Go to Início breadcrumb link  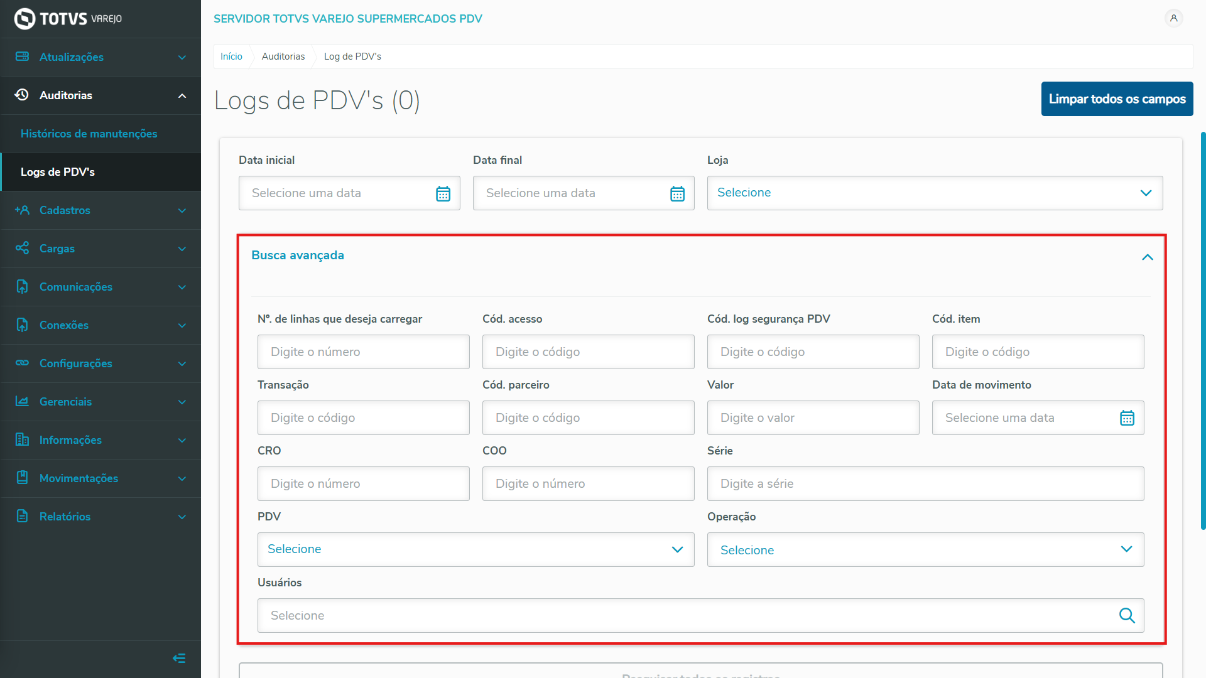231,56
